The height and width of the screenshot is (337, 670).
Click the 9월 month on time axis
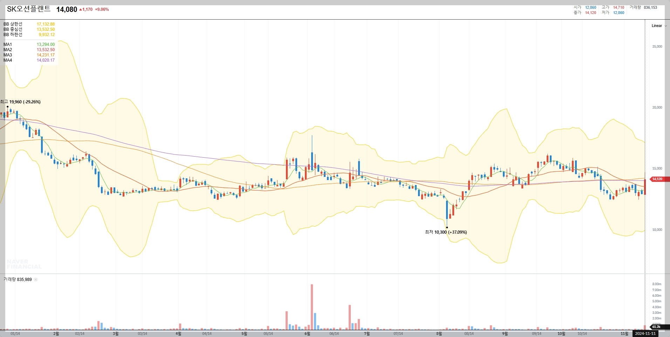tap(505, 334)
